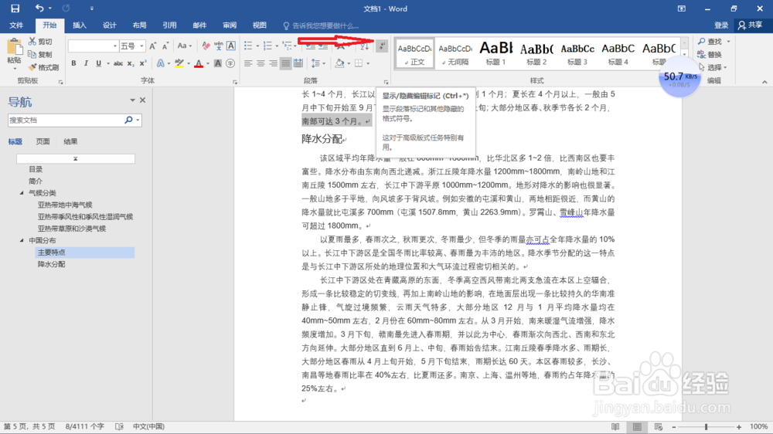The width and height of the screenshot is (773, 434).
Task: Toggle justified paragraph alignment
Action: [x=285, y=63]
